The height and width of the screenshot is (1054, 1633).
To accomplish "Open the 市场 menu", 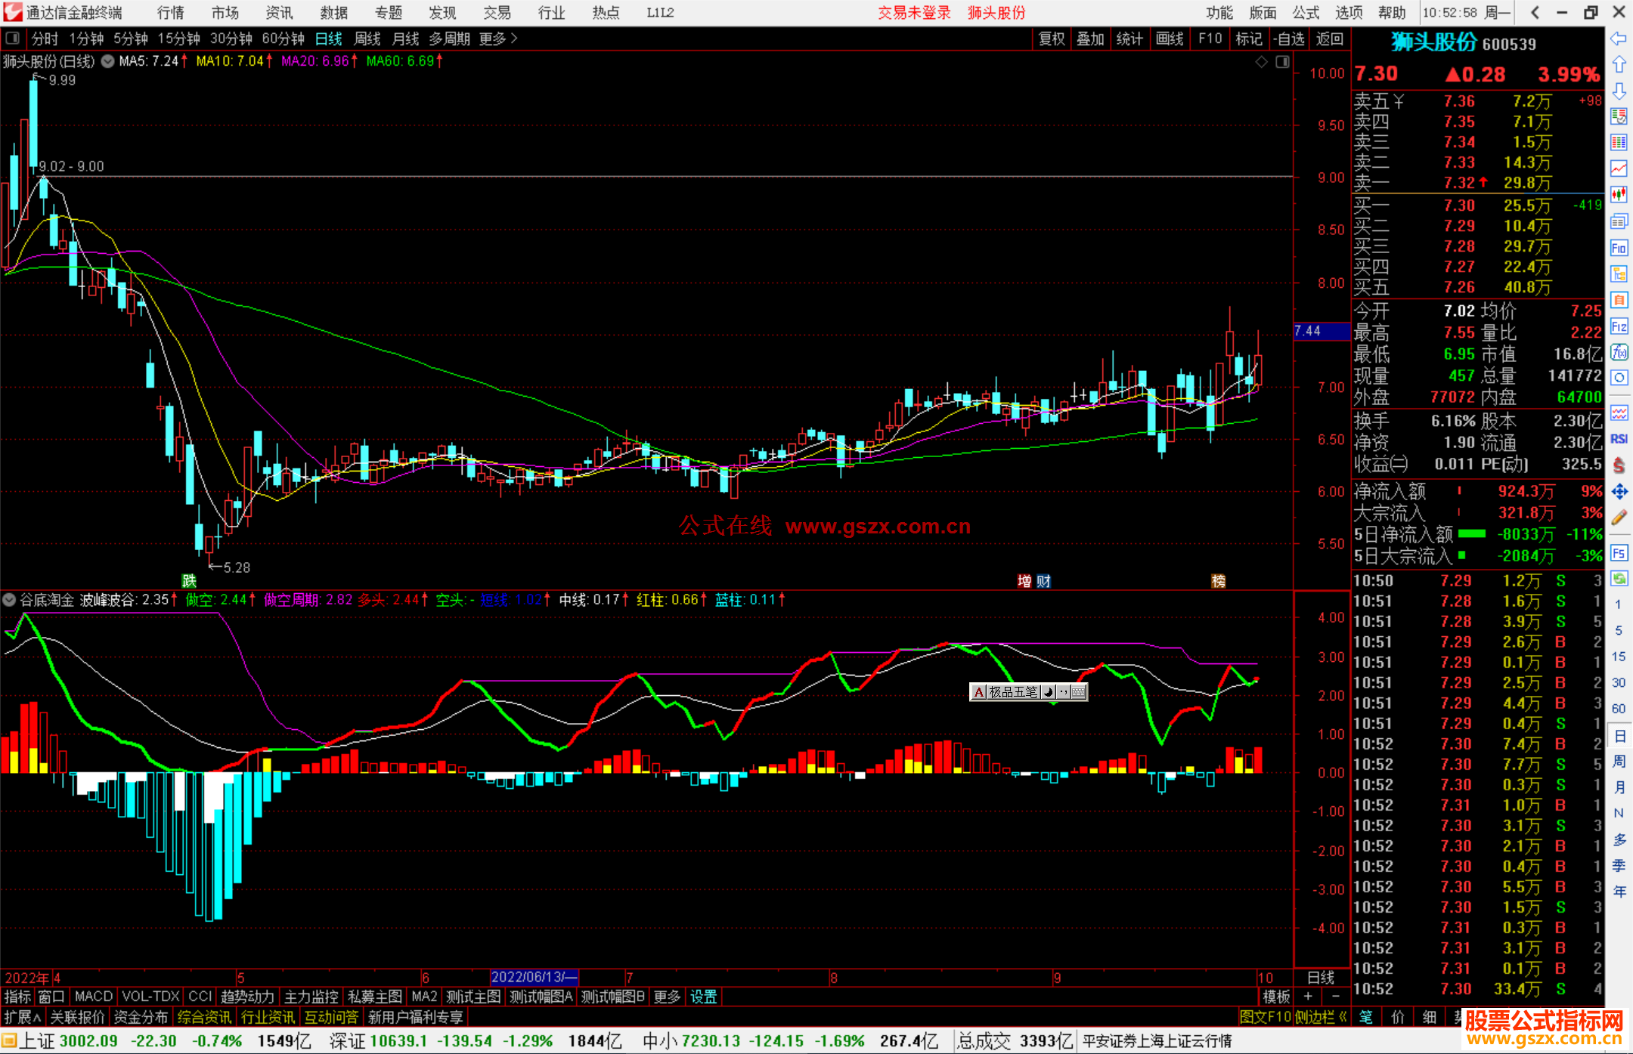I will [x=225, y=13].
